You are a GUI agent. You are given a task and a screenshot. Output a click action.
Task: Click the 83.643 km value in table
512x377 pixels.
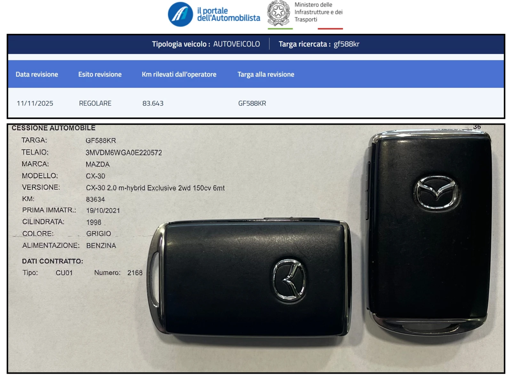pyautogui.click(x=153, y=104)
